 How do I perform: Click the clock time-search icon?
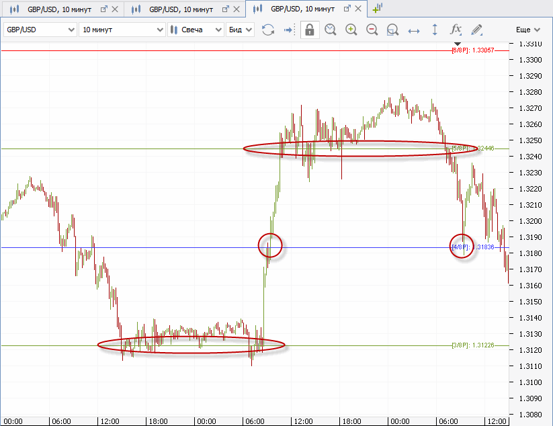[330, 30]
